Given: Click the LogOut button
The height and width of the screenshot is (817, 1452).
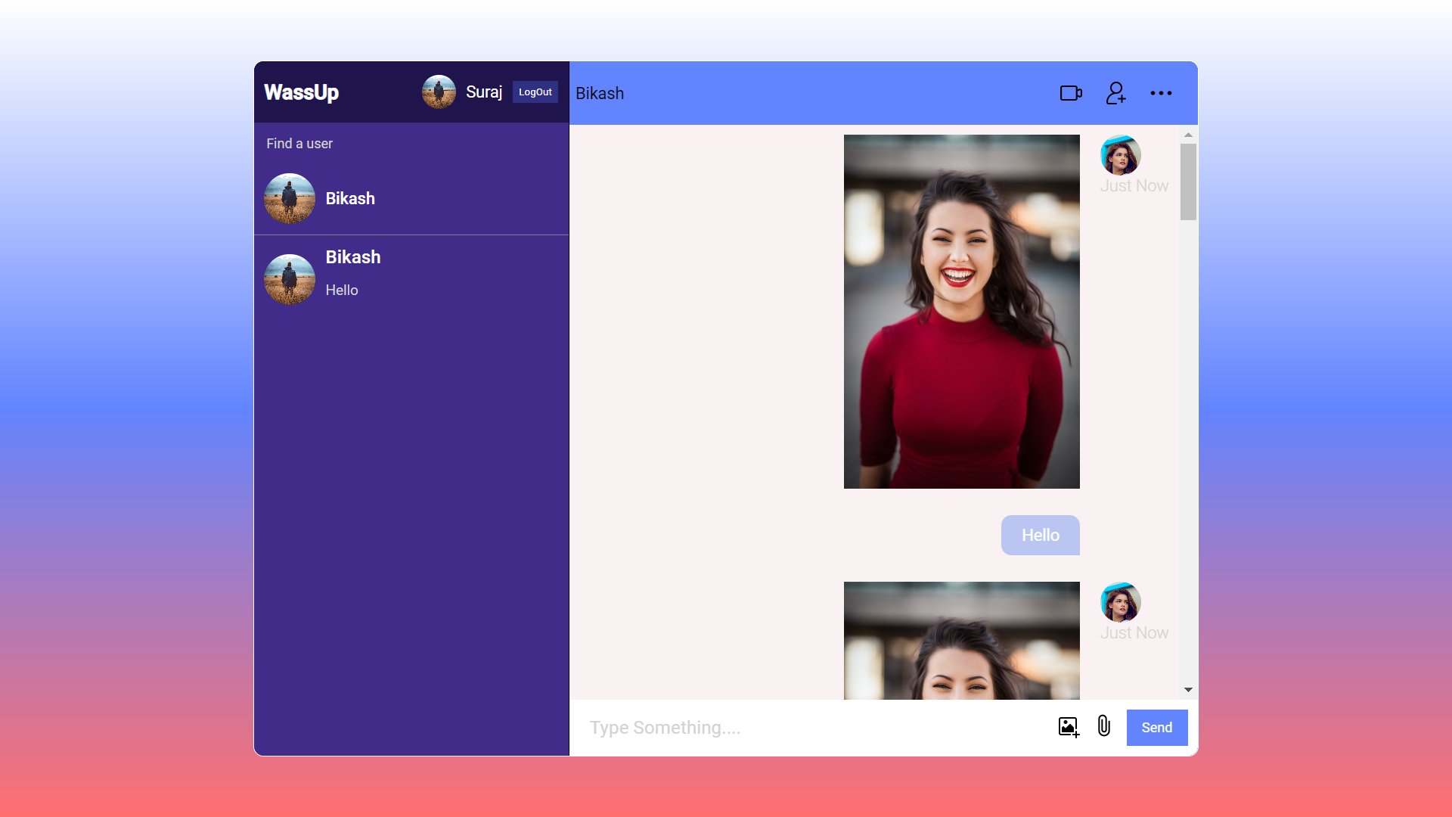Looking at the screenshot, I should (x=535, y=92).
